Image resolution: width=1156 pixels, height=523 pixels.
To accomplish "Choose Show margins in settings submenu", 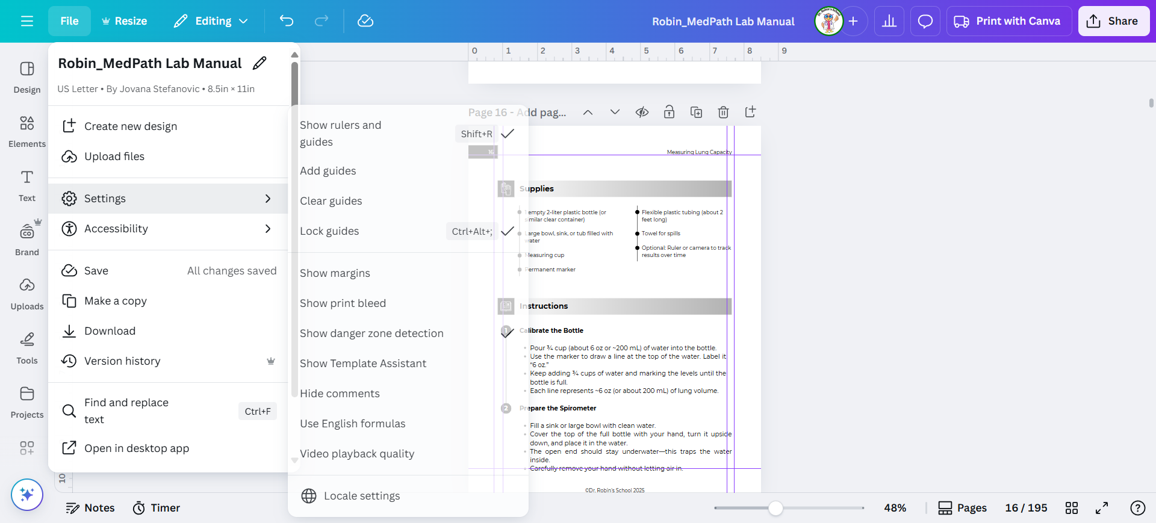I will [x=335, y=273].
